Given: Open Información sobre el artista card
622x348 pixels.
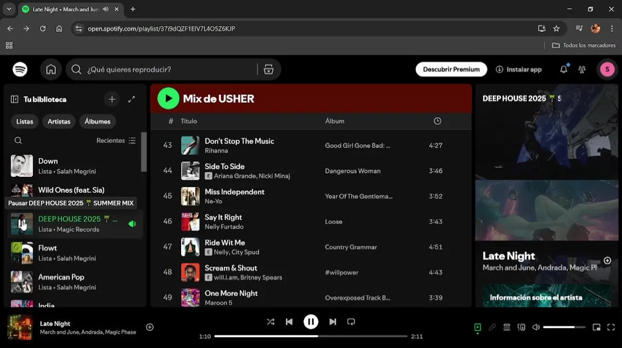Looking at the screenshot, I should pos(546,295).
